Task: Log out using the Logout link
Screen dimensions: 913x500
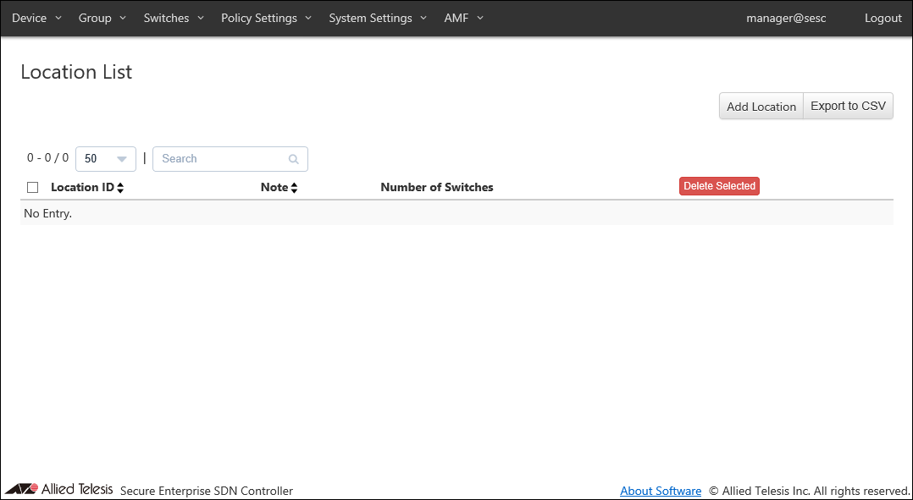Action: click(x=883, y=18)
